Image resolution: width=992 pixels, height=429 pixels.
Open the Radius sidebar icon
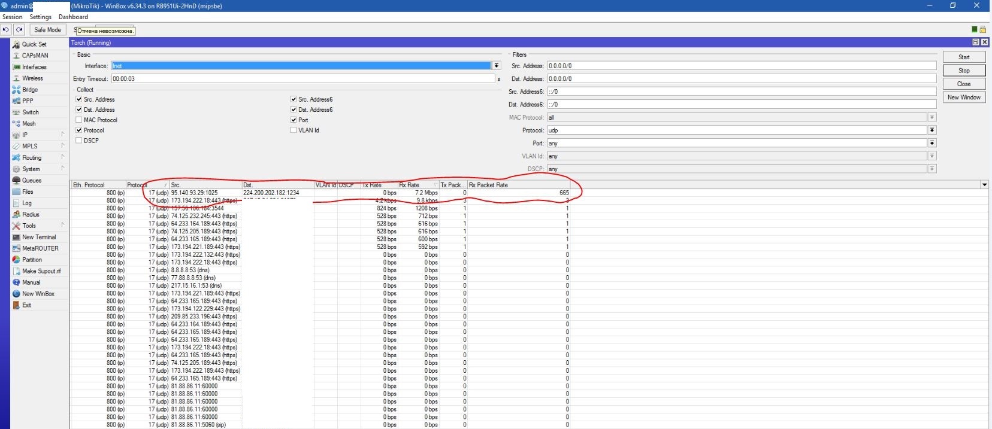click(x=16, y=214)
